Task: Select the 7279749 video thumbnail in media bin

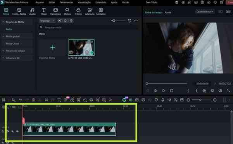Action: point(81,48)
